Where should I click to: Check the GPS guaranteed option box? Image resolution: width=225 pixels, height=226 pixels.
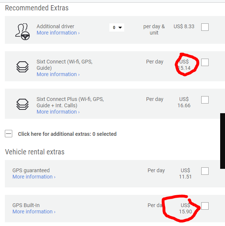(x=205, y=171)
